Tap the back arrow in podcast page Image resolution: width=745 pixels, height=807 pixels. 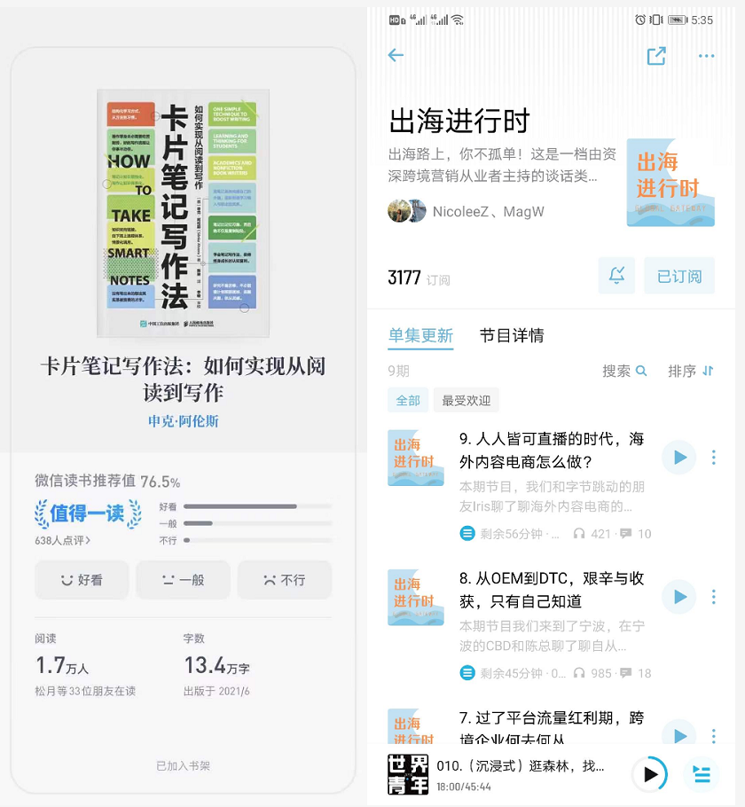coord(396,55)
